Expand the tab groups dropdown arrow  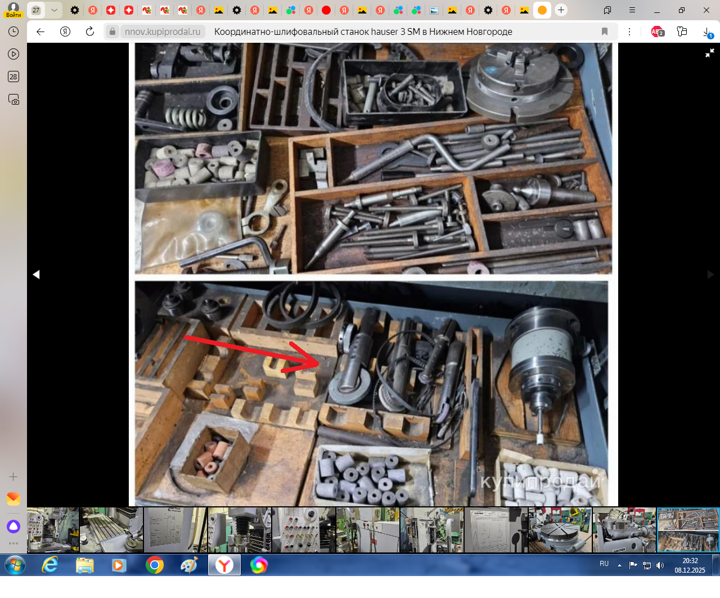tap(54, 10)
